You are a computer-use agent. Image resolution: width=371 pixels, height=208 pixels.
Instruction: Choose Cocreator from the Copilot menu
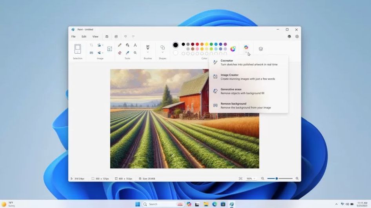(248, 62)
